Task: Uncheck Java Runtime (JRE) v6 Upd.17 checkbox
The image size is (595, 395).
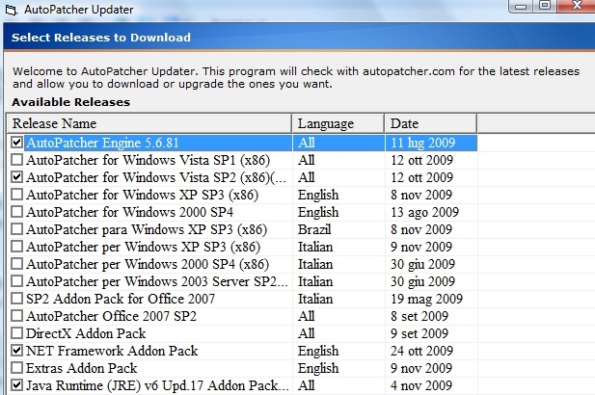Action: tap(16, 385)
